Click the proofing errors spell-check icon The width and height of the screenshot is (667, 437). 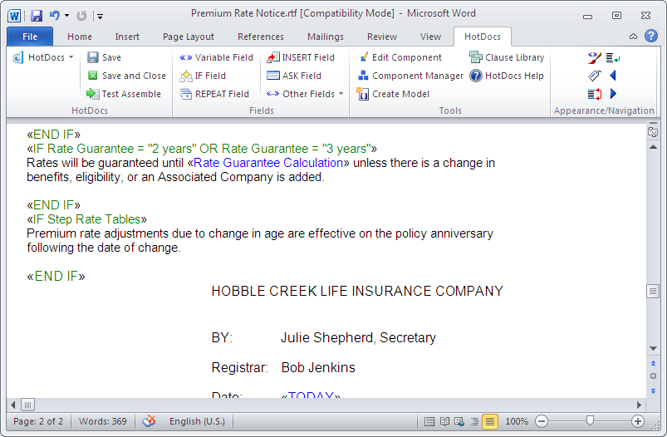(x=149, y=421)
